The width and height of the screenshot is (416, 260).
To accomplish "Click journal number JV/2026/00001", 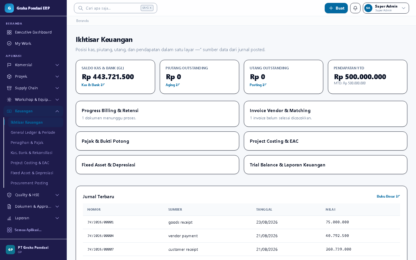I will click(x=101, y=222).
